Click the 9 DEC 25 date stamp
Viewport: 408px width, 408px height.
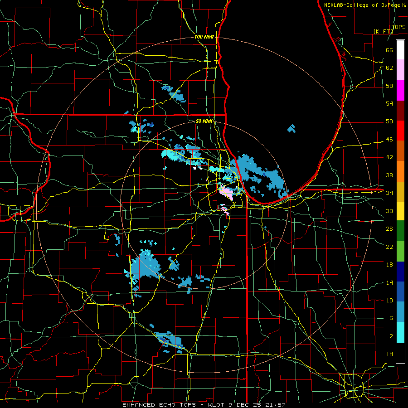pyautogui.click(x=245, y=405)
